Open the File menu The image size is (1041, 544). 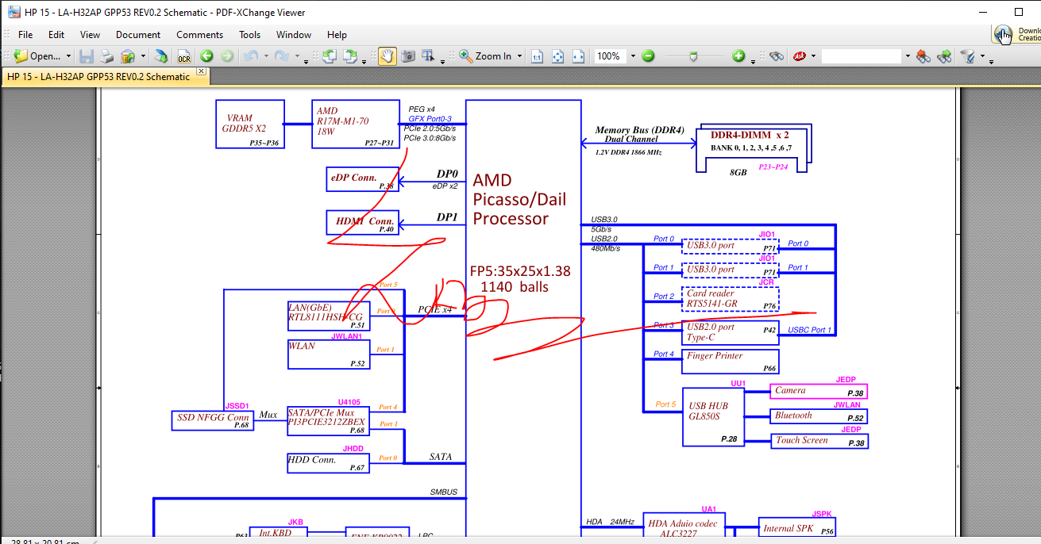[25, 35]
